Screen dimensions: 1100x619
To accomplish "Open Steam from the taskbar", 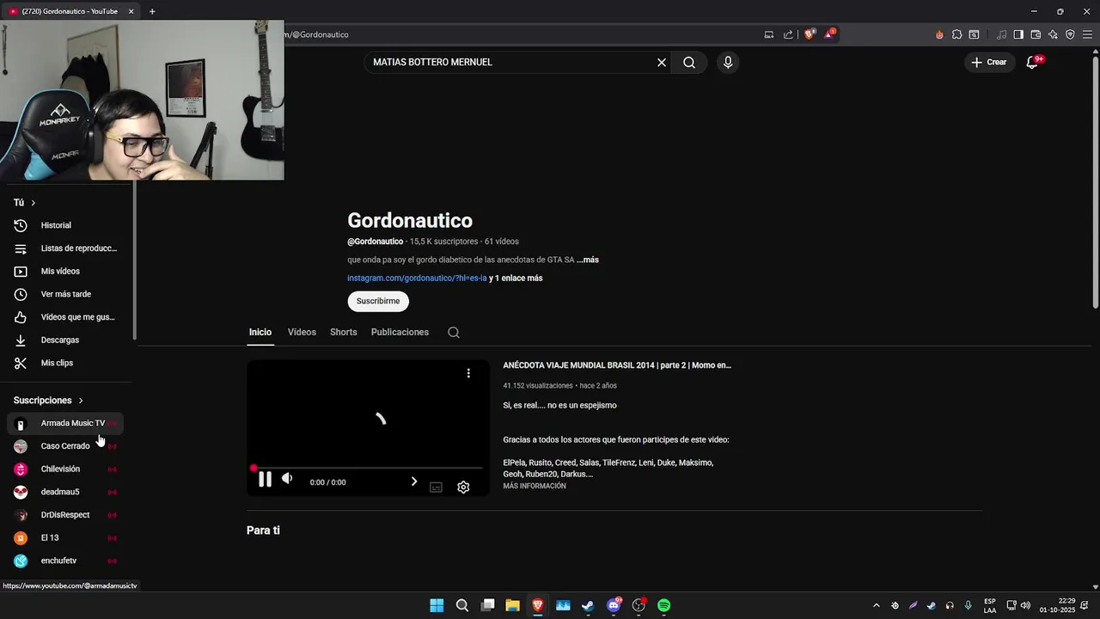I will (x=588, y=605).
